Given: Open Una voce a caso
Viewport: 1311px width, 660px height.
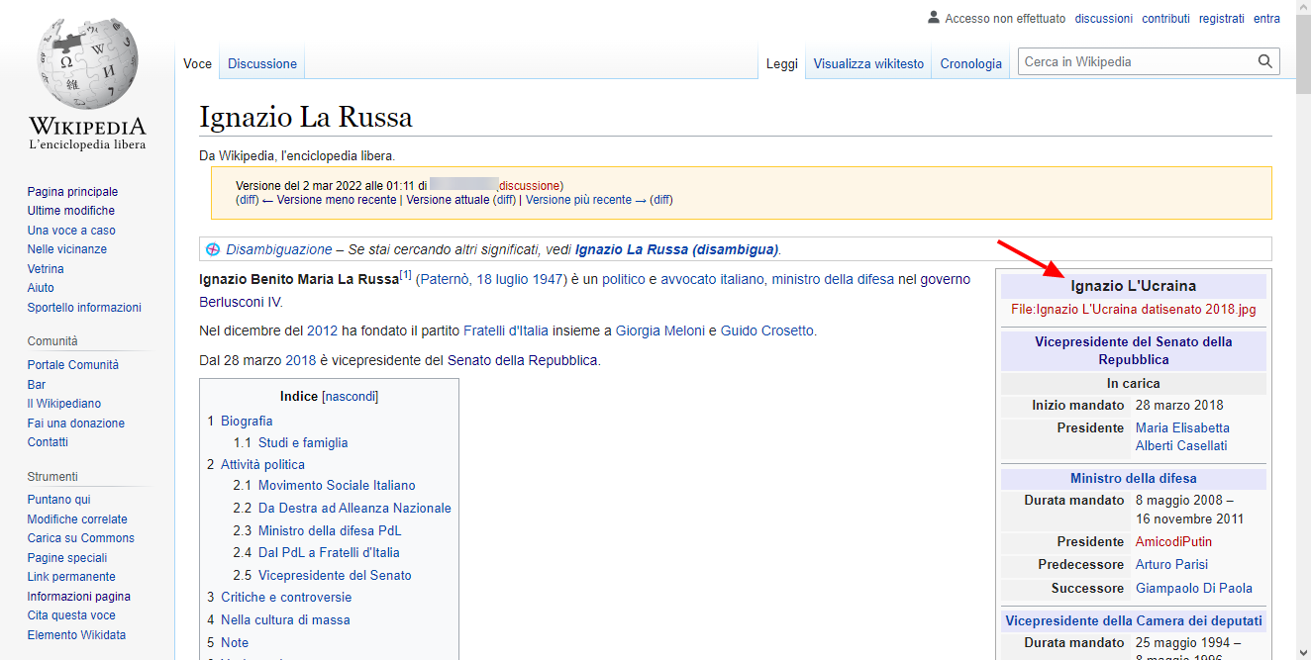Looking at the screenshot, I should 71,231.
